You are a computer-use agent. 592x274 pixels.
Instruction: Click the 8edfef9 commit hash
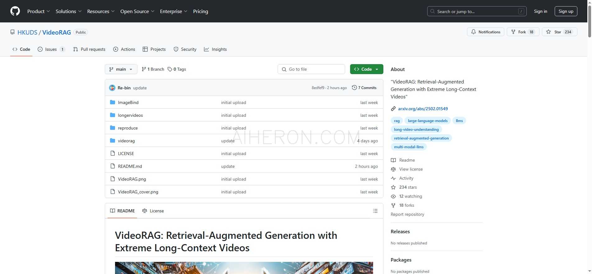click(x=318, y=88)
